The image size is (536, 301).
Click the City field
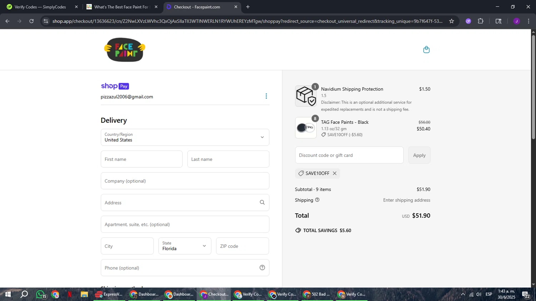click(x=127, y=246)
